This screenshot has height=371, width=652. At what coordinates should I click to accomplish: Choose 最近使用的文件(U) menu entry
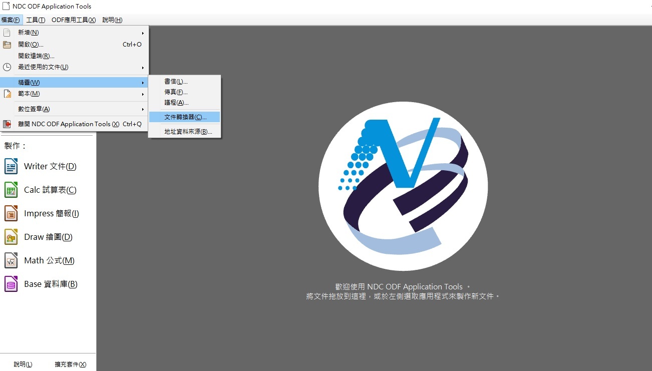point(74,67)
